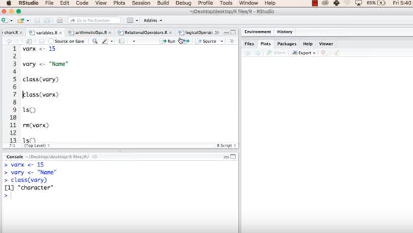Click the workspace panes grid icon

click(x=130, y=20)
